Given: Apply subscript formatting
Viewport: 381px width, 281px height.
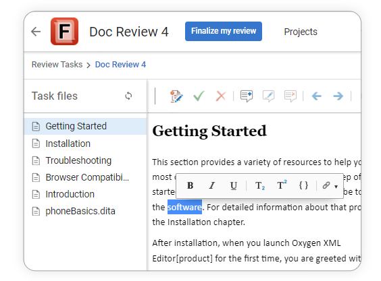Looking at the screenshot, I should [x=260, y=186].
